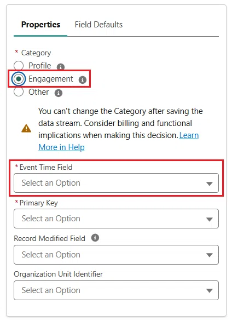The height and width of the screenshot is (321, 232).
Task: Switch to the Field Defaults tab
Action: coord(98,25)
